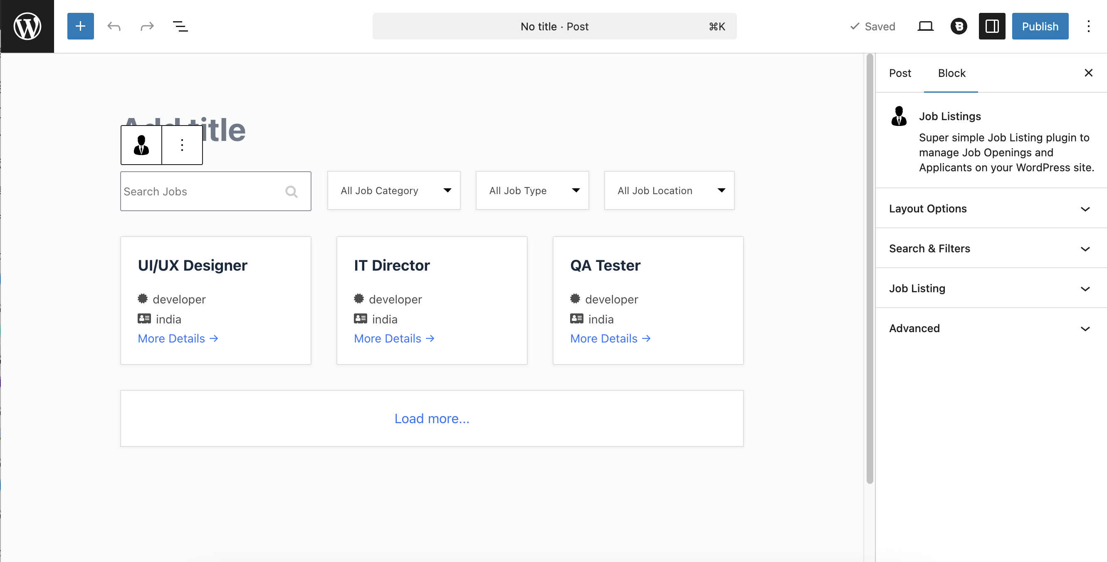Click the undo arrow icon
This screenshot has width=1107, height=562.
coord(114,26)
